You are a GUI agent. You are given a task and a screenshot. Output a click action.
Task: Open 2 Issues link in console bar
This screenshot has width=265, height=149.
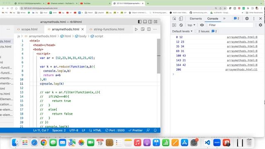click(x=207, y=31)
